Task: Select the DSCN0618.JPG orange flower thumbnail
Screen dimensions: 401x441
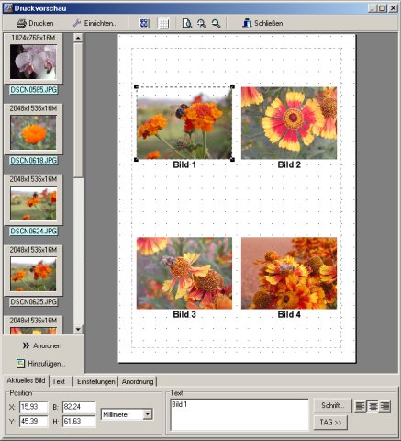Action: [33, 132]
